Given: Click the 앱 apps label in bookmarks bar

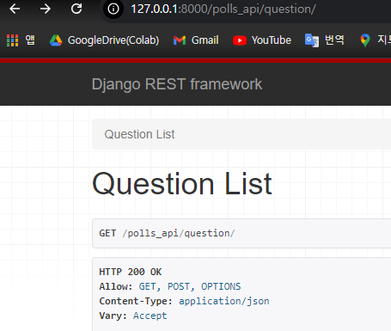Looking at the screenshot, I should (x=30, y=40).
